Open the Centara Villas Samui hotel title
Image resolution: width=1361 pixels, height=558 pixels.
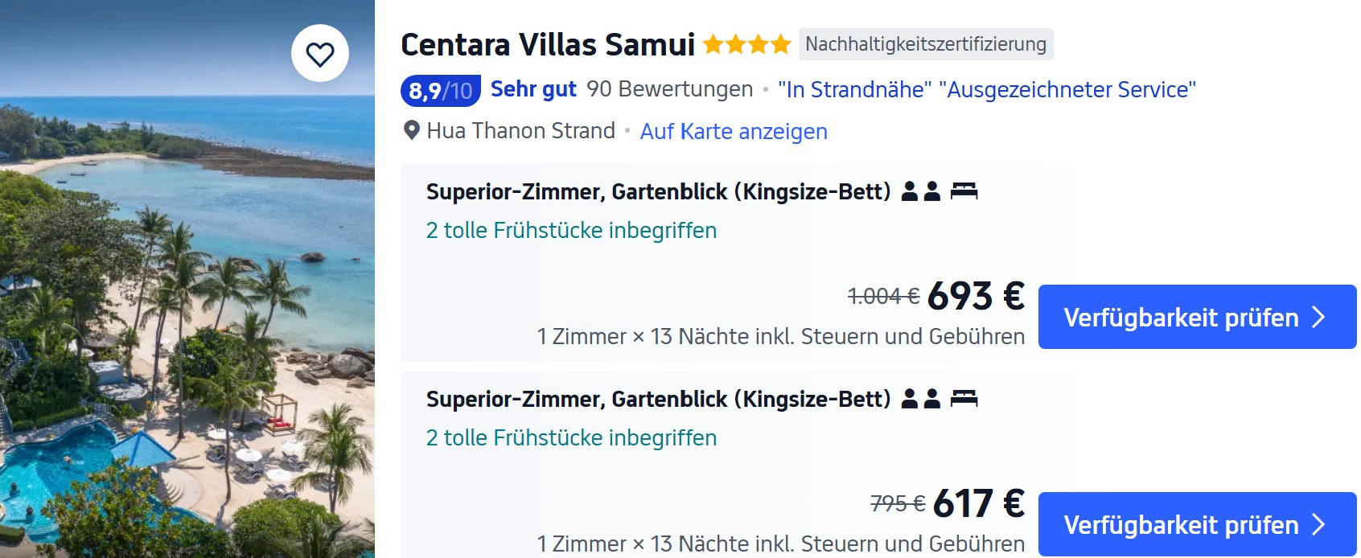coord(548,45)
